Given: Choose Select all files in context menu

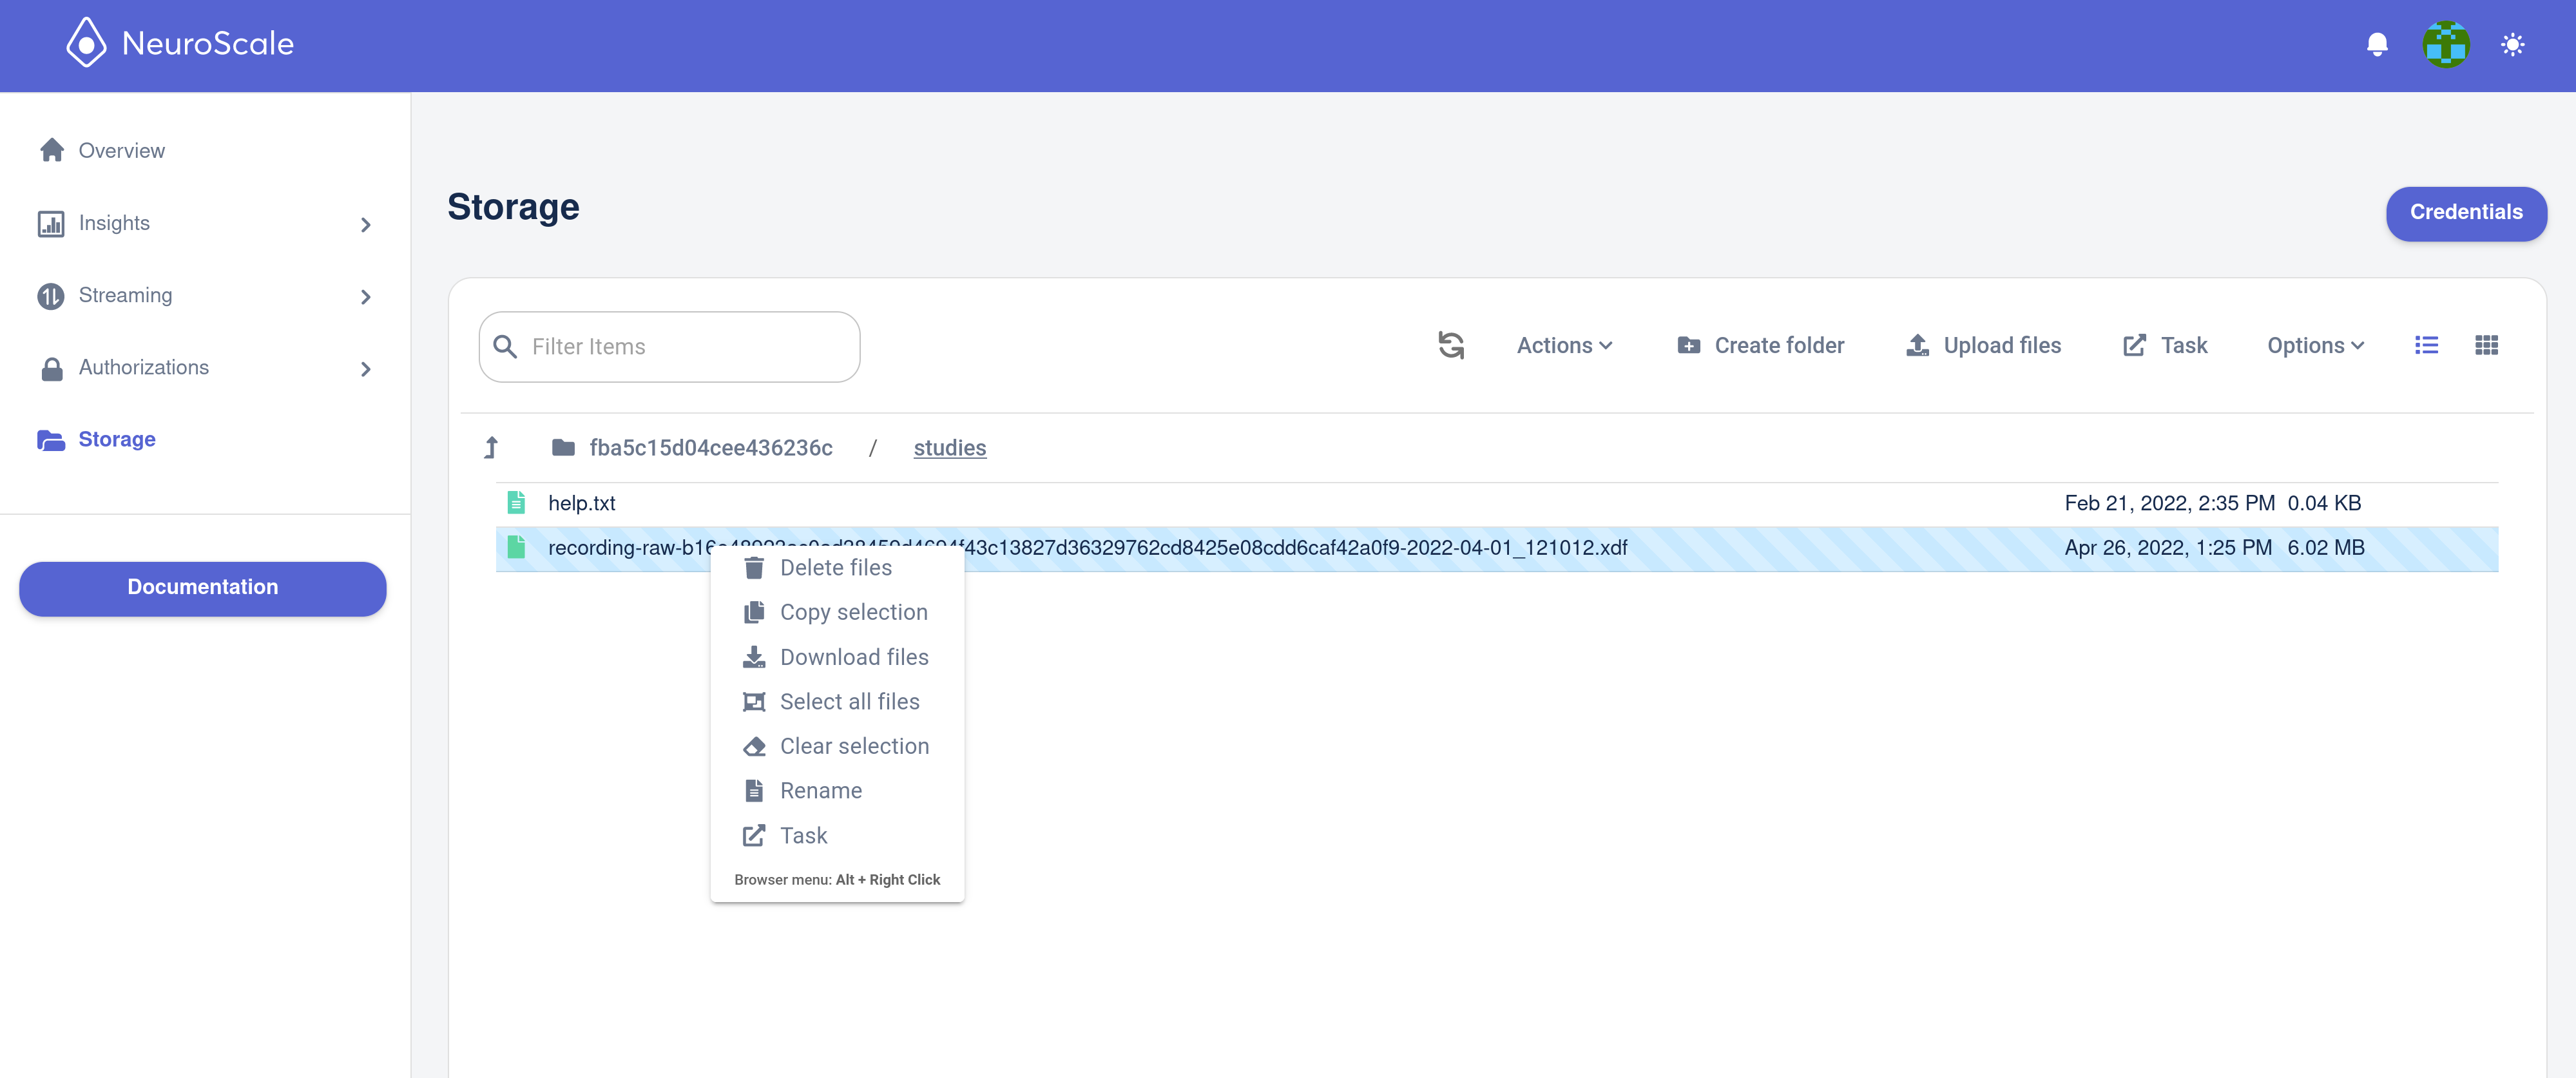Looking at the screenshot, I should (x=837, y=702).
